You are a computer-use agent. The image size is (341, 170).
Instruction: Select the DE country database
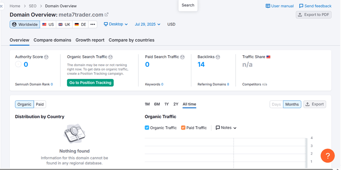(80, 25)
